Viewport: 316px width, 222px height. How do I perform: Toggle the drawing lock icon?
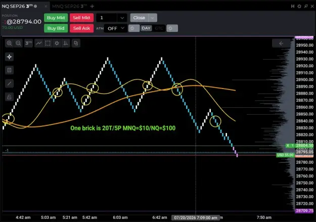pyautogui.click(x=9, y=97)
